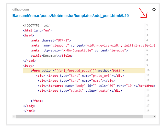Screen dimensions: 162x128
Task: Click line number 1
Action: 147,25
